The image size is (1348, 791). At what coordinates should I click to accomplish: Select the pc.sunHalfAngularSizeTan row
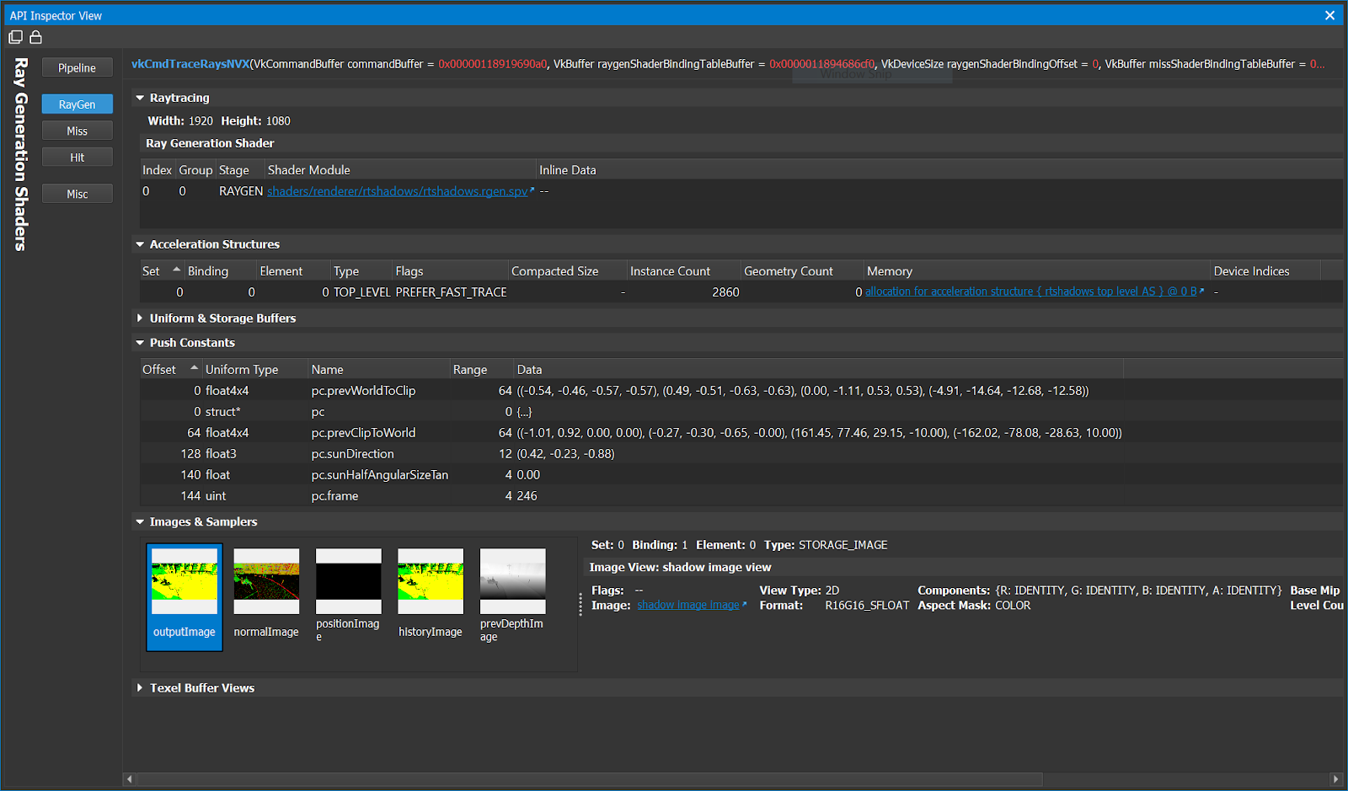(741, 475)
